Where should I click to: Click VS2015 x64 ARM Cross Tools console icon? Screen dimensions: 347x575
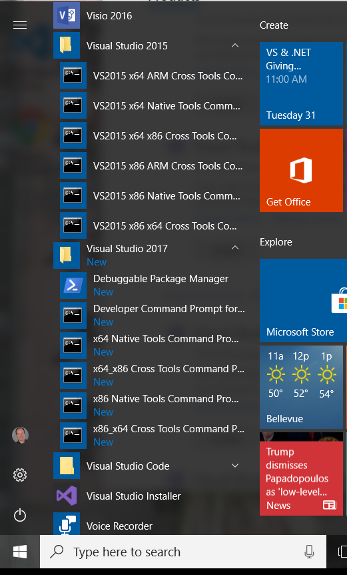(x=73, y=75)
